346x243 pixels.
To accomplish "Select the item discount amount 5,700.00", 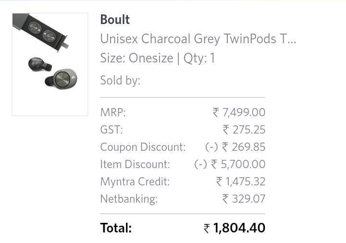I will 243,164.
